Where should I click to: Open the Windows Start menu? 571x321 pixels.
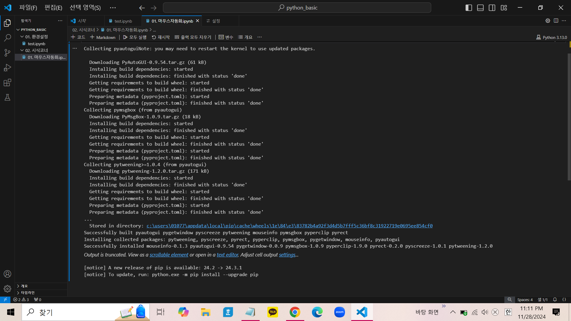point(11,312)
